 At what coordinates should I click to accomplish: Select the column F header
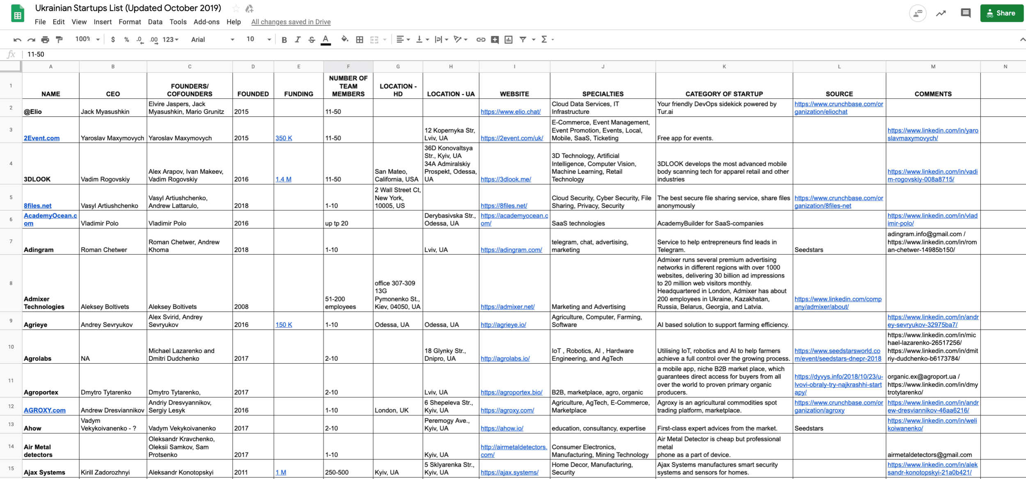point(348,66)
